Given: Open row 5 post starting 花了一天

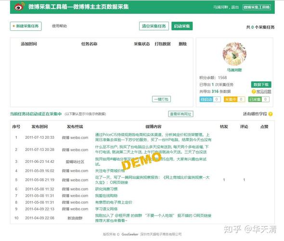Looking at the screenshot, I should coord(152,180).
